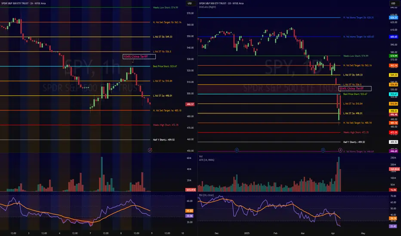
Task: Select 'Weeks Low Short: 574.99' label on 1h chart
Action: [x=166, y=7]
